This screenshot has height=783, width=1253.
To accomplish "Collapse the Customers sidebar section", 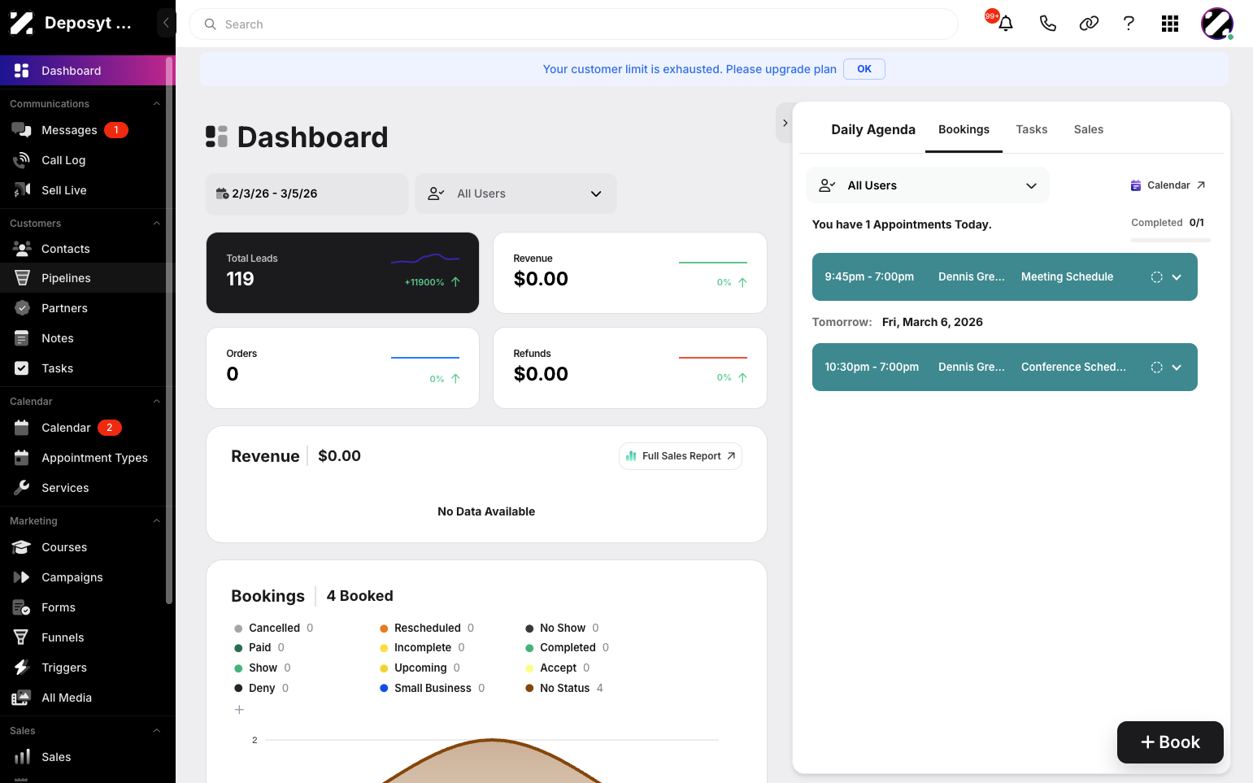I will click(156, 224).
